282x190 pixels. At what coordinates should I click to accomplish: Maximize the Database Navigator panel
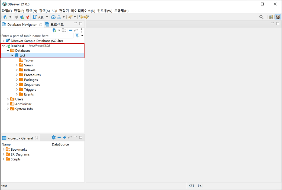coord(81,24)
